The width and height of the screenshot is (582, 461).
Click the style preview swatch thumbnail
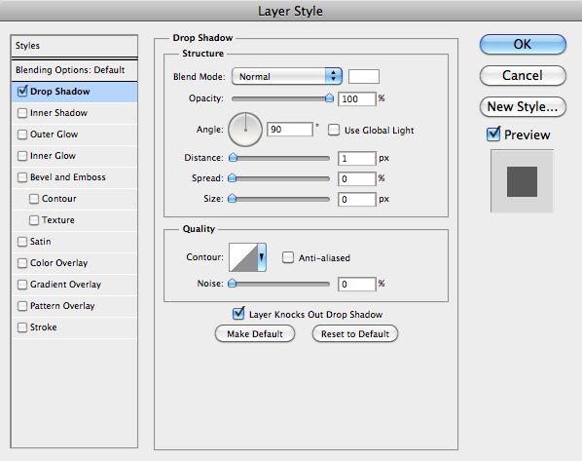[x=522, y=181]
